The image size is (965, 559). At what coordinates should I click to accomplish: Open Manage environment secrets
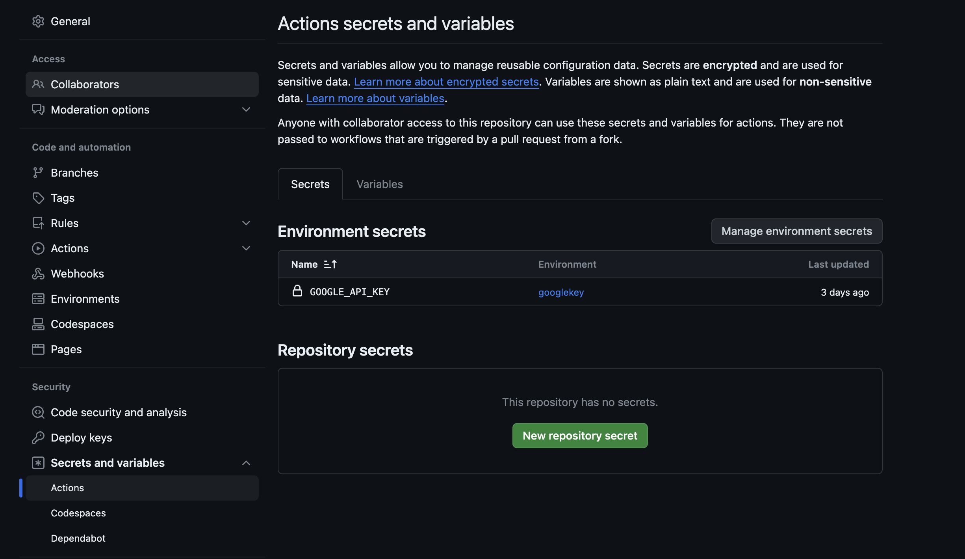coord(796,231)
